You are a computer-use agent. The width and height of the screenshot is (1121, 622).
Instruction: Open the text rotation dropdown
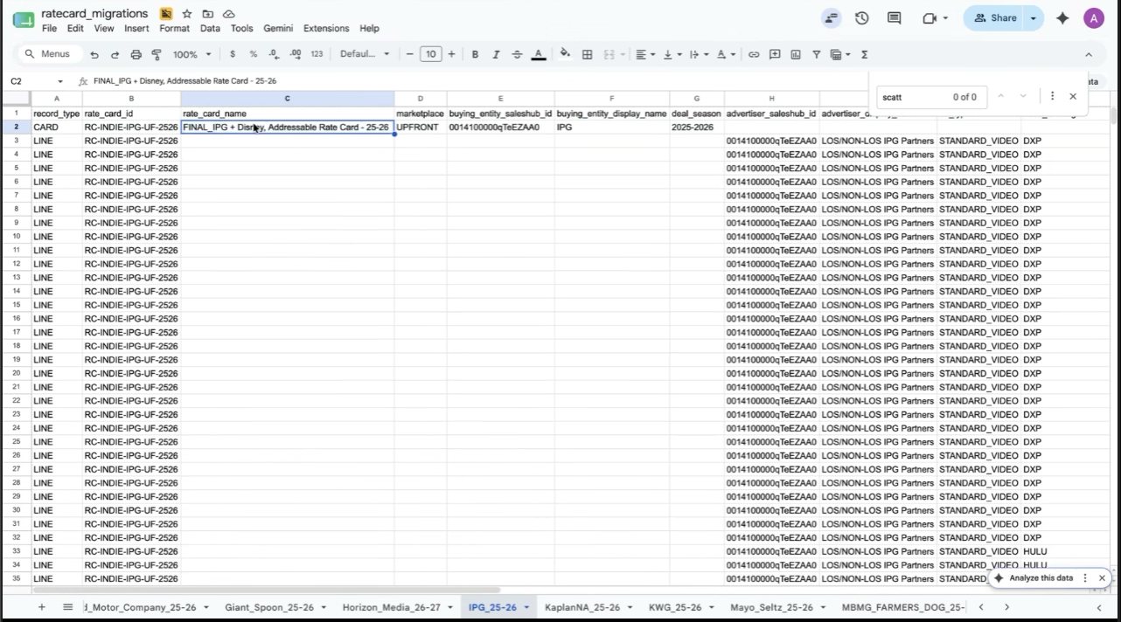(726, 54)
